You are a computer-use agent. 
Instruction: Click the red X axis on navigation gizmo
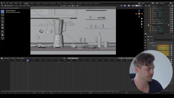click(142, 14)
